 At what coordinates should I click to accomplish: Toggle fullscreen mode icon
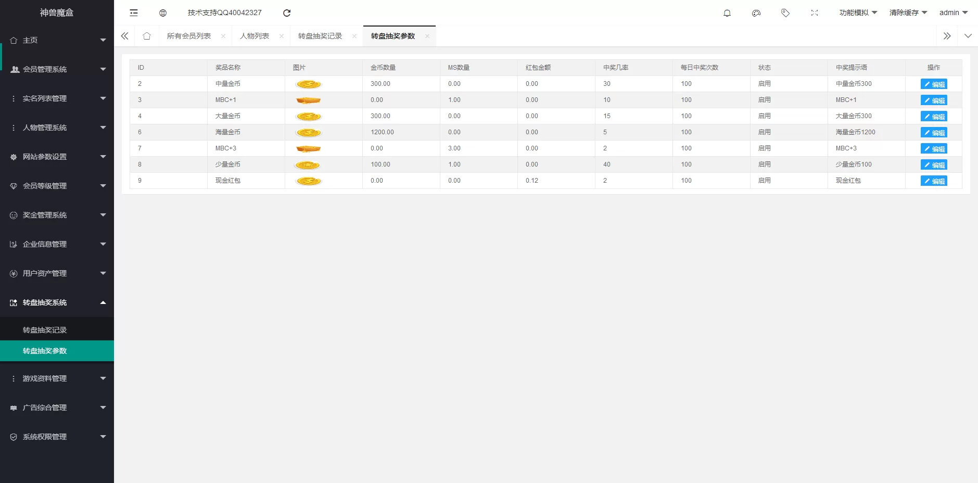pos(815,13)
